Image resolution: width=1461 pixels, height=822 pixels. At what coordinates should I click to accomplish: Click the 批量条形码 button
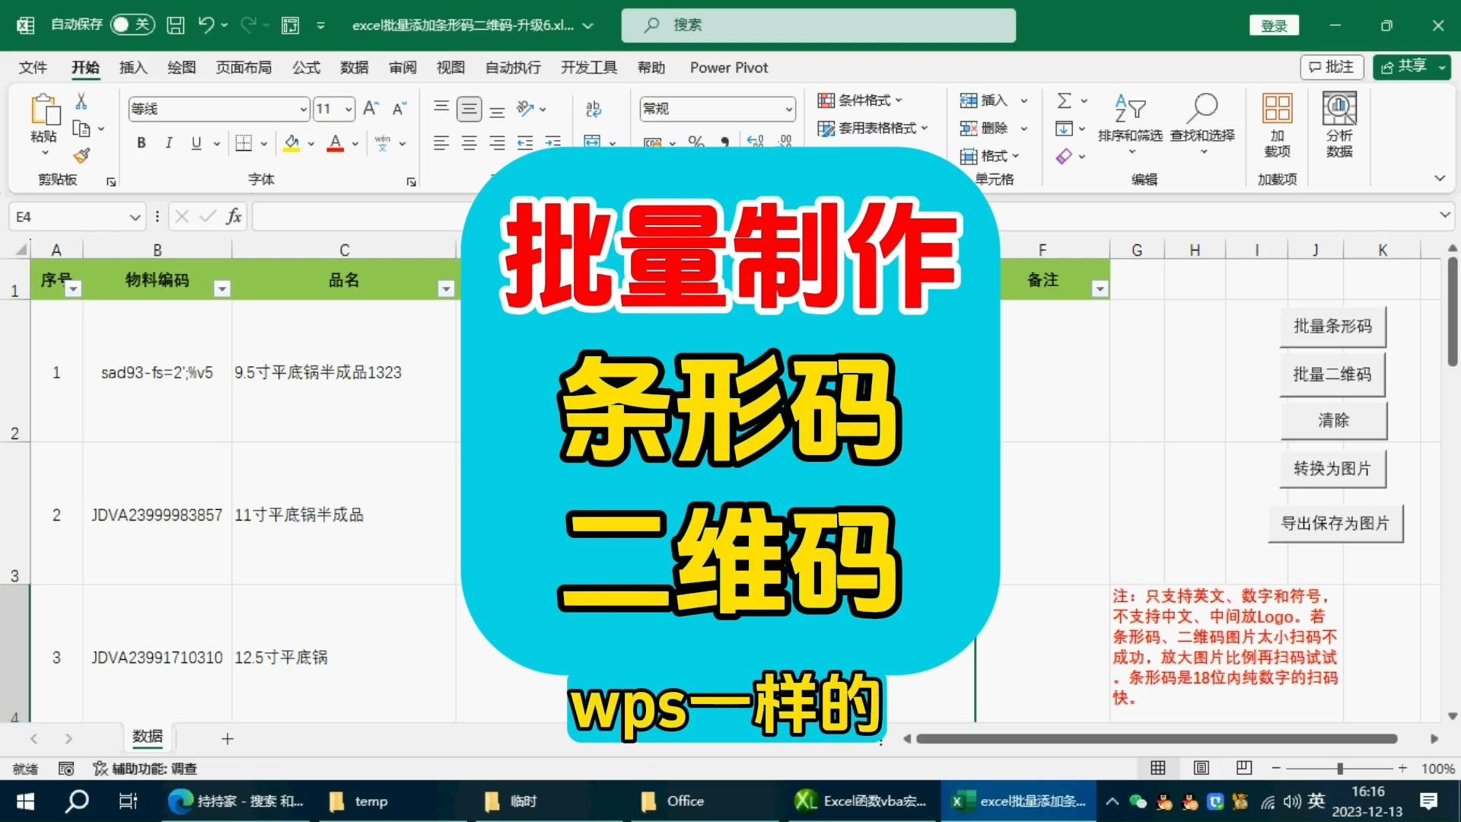tap(1332, 327)
